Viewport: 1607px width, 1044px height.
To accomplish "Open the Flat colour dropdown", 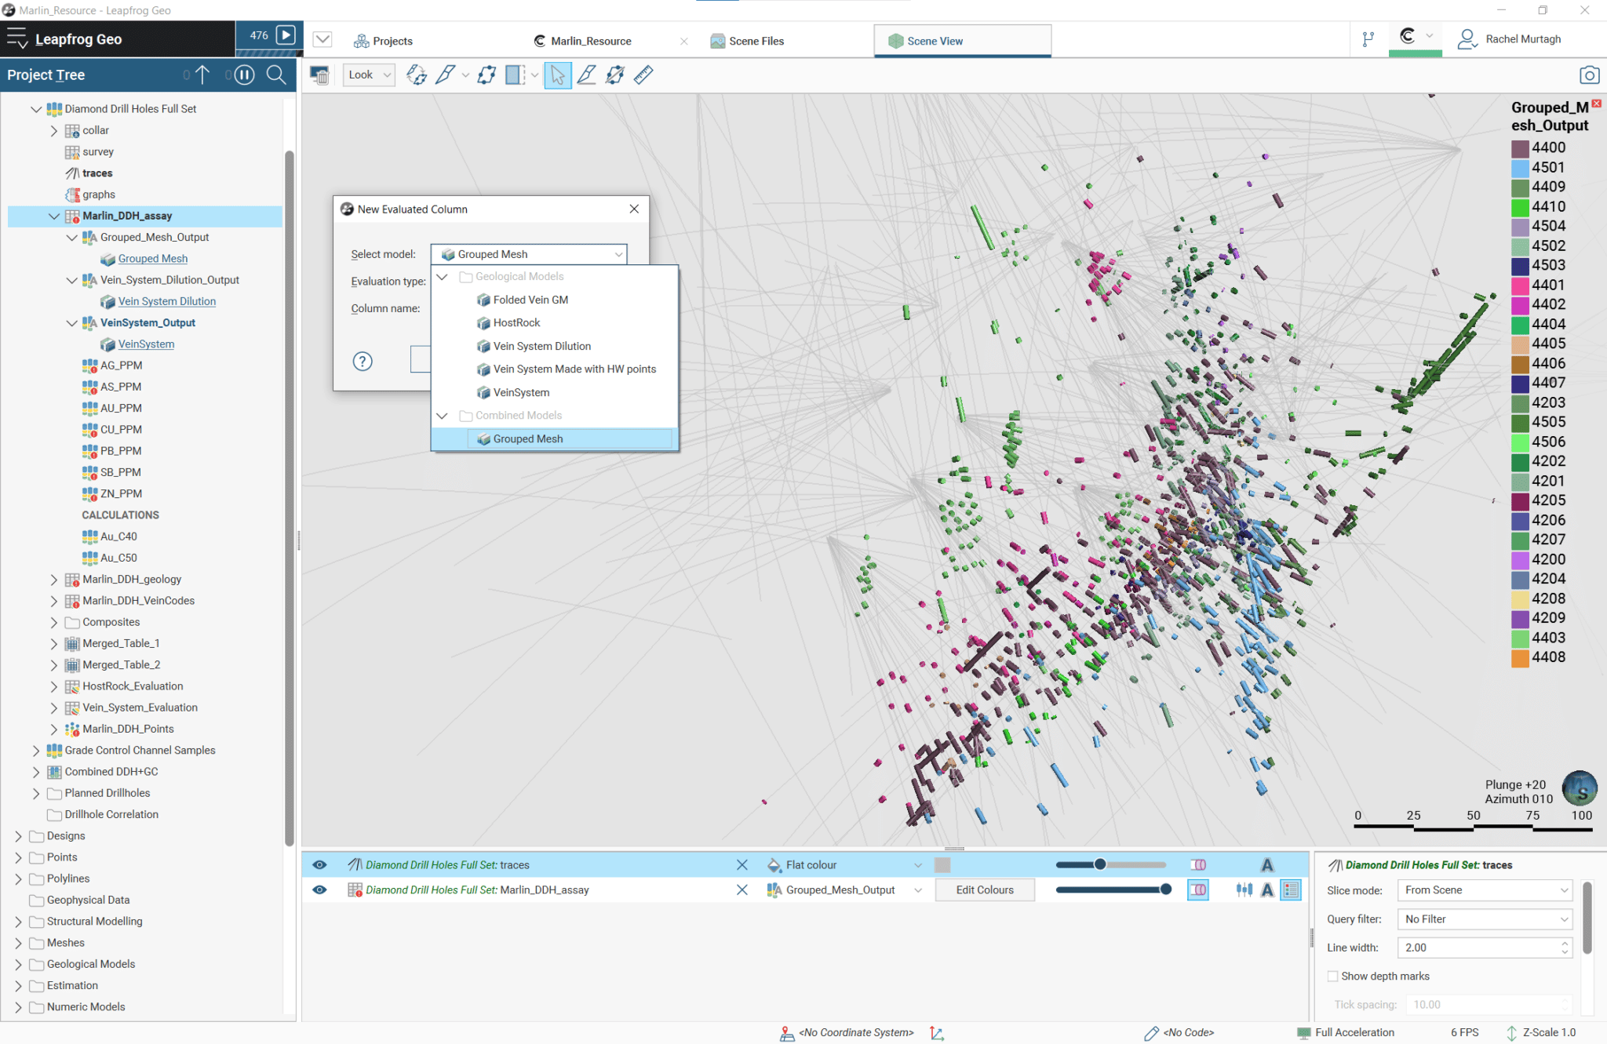I will tap(844, 865).
